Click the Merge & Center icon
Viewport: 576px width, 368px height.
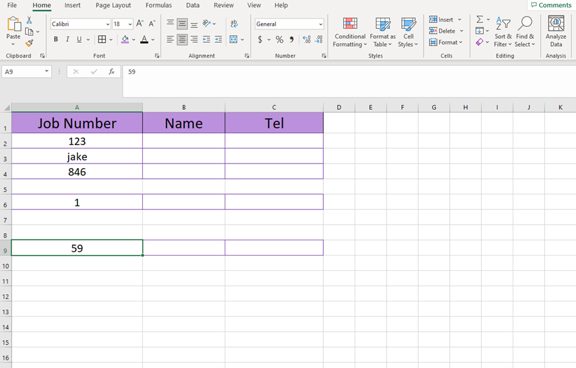(233, 39)
